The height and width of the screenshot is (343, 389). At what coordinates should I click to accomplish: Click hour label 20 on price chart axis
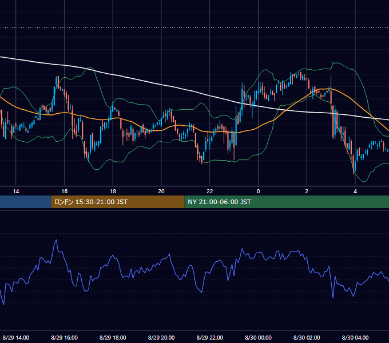161,192
